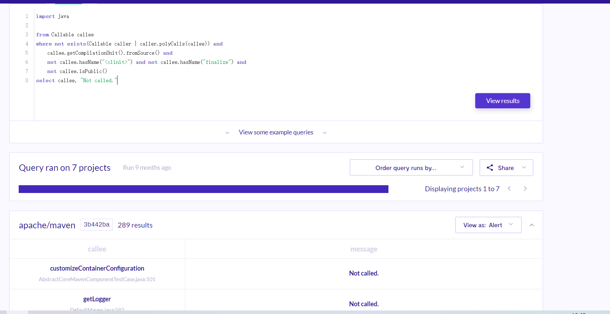Viewport: 610px width, 314px height.
Task: Sort by the callee column header
Action: click(x=97, y=249)
